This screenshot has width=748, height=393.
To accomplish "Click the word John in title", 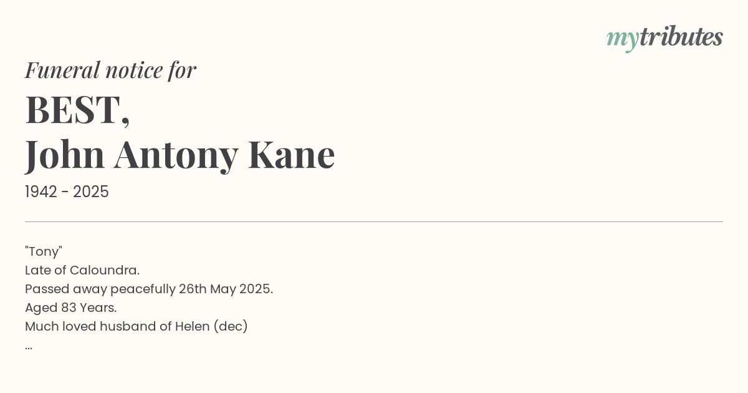I will coord(65,155).
